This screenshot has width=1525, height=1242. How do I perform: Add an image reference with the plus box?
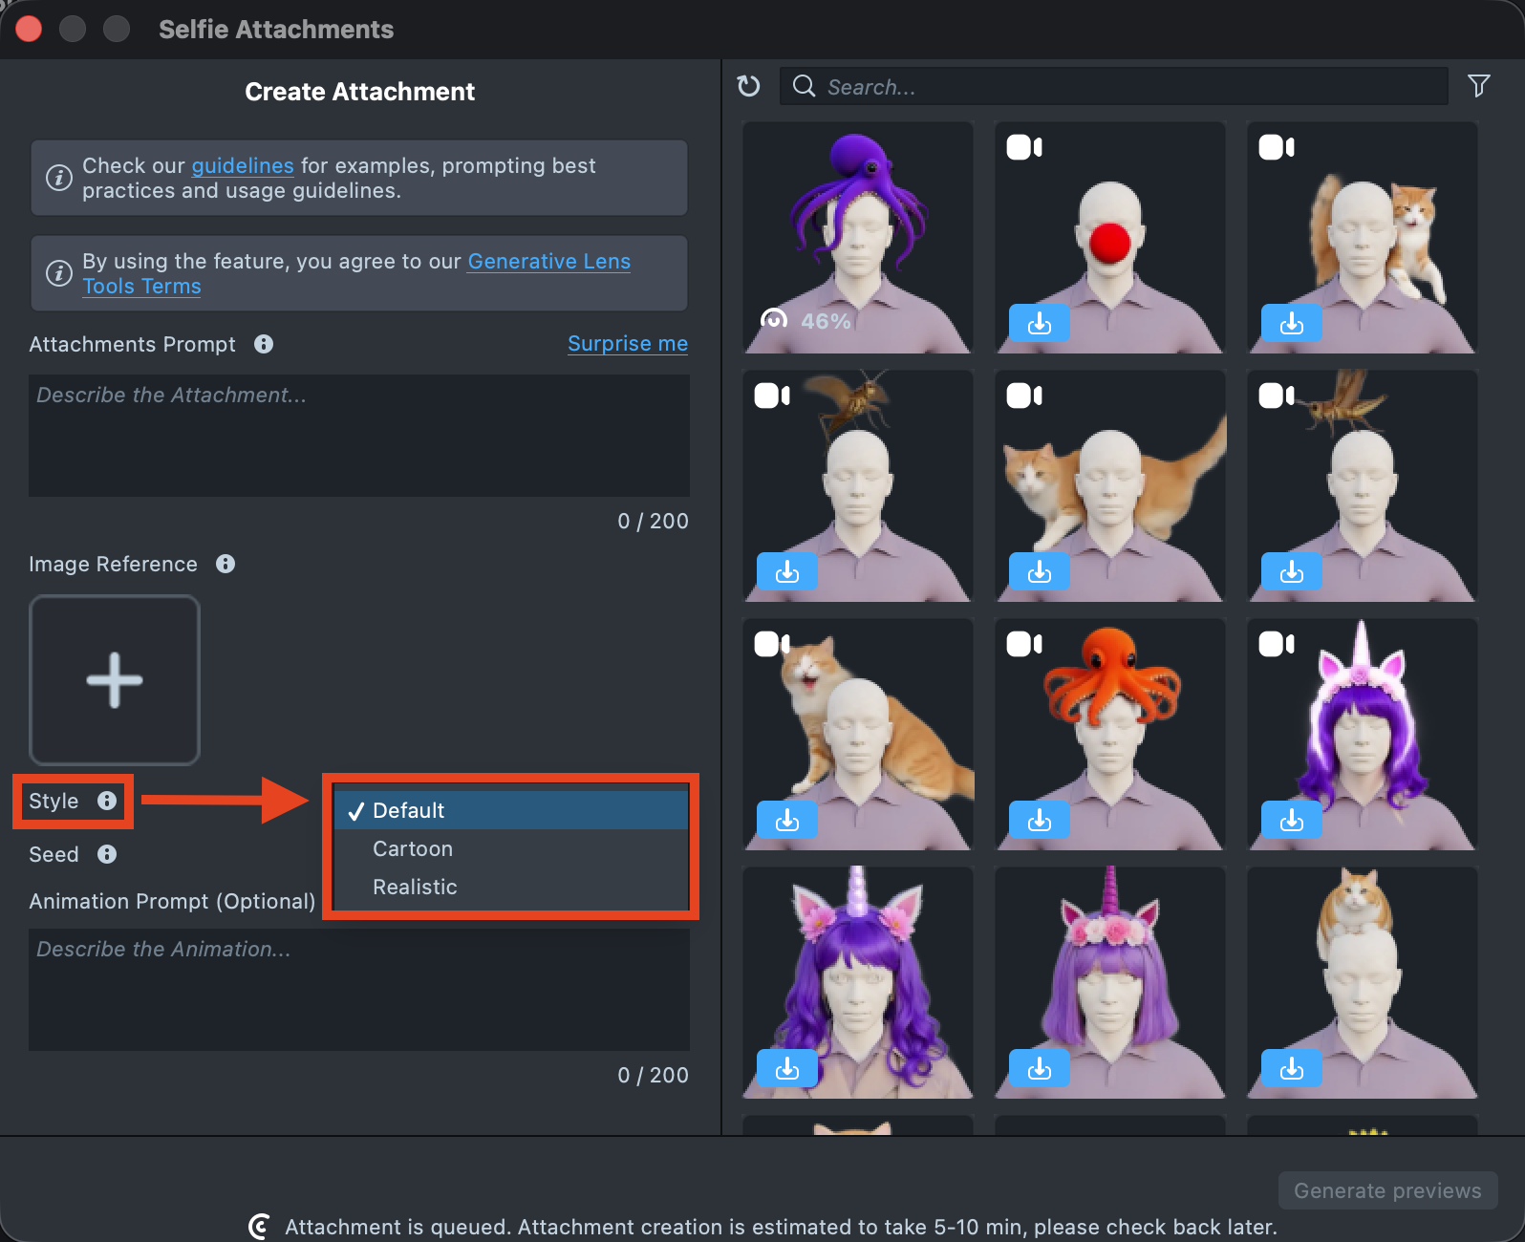(115, 680)
